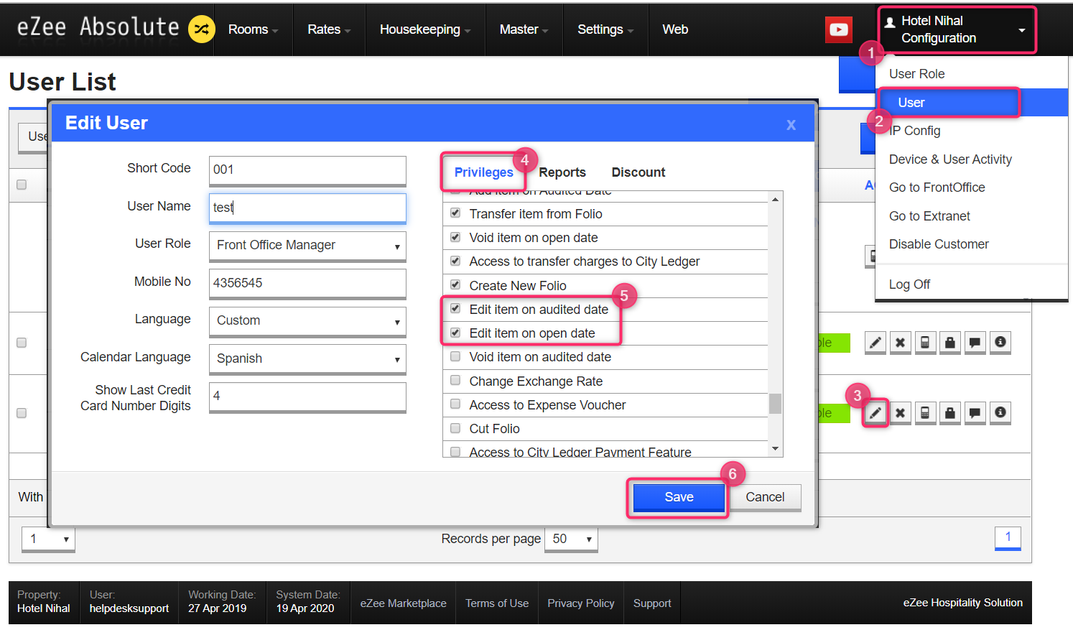Expand the Master menu
Viewport: 1073px width, 630px height.
(524, 29)
